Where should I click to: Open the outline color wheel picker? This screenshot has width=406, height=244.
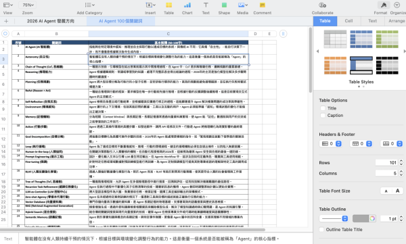[372, 218]
